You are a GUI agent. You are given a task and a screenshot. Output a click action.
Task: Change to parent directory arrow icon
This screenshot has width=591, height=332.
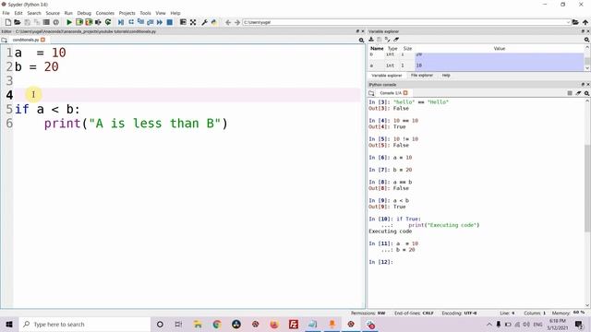585,22
